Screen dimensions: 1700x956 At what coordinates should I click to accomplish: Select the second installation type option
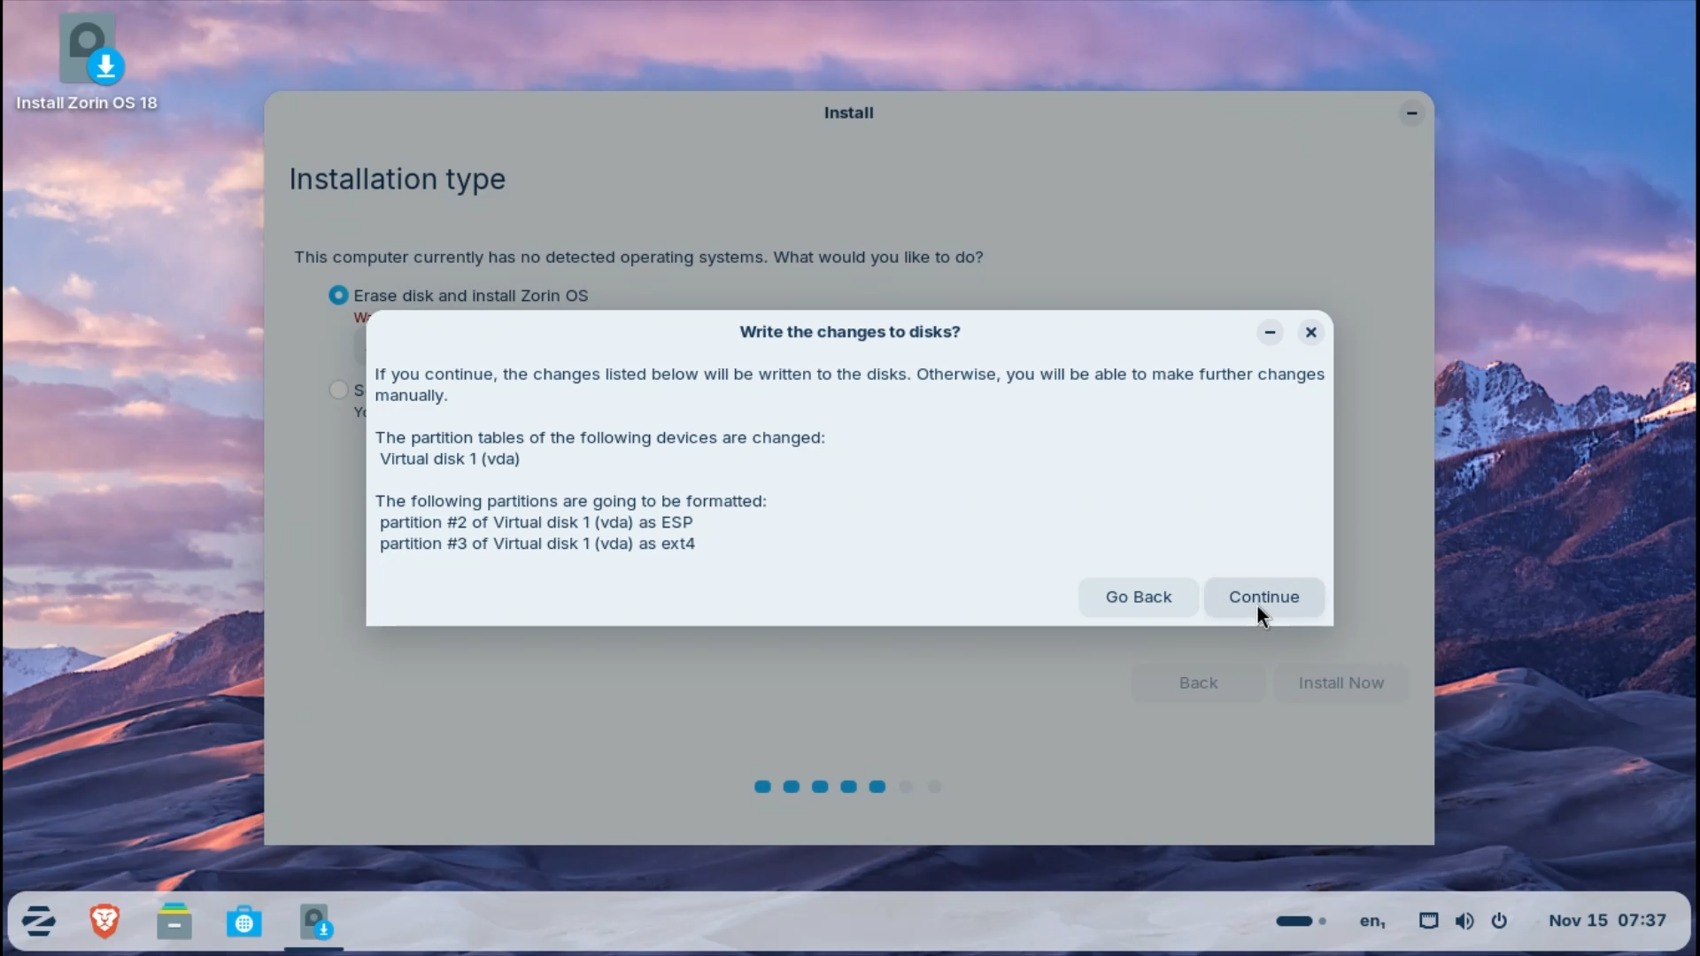pyautogui.click(x=339, y=389)
